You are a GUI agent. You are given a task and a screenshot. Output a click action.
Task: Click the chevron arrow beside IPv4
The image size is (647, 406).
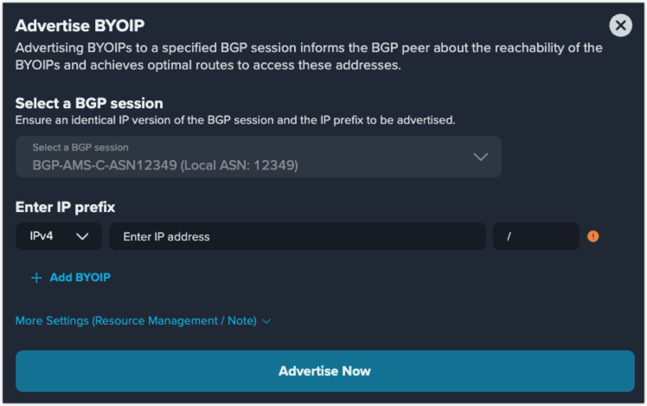pyautogui.click(x=82, y=236)
